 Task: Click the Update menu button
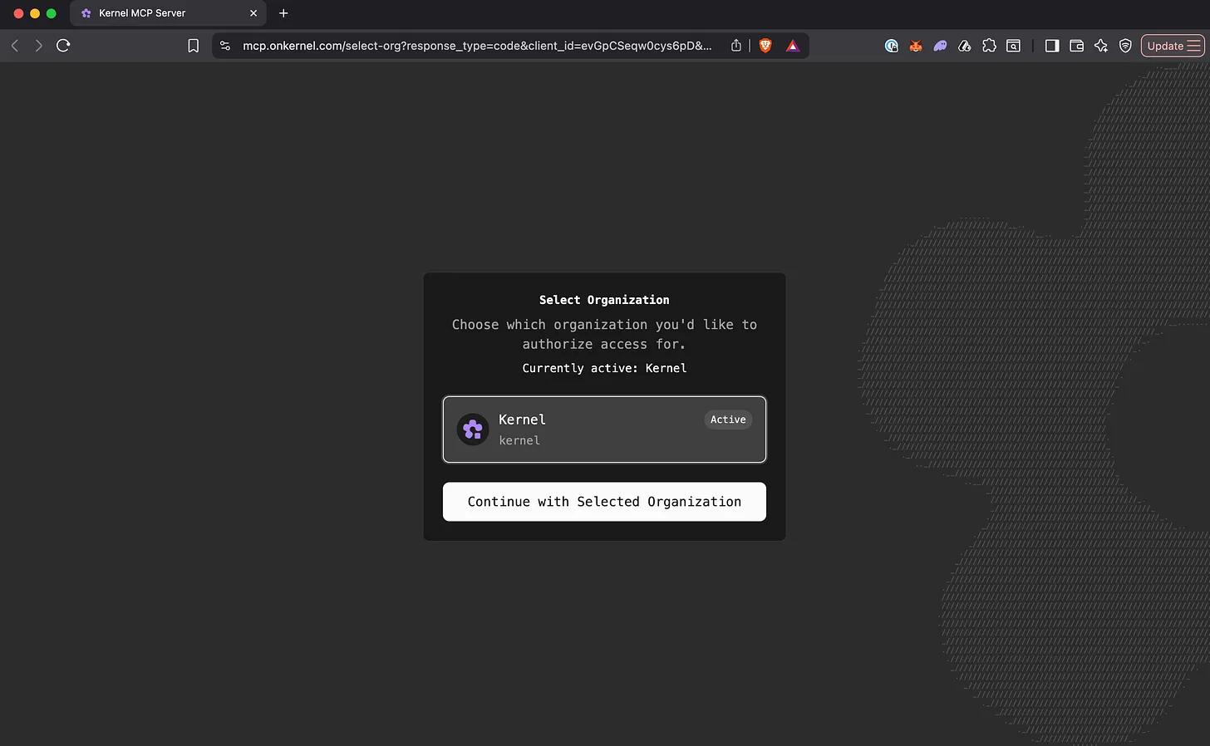pyautogui.click(x=1173, y=46)
